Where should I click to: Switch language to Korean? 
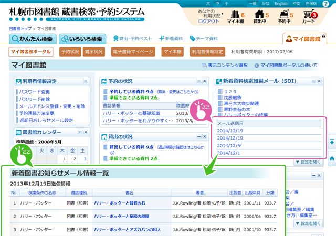pyautogui.click(x=311, y=4)
